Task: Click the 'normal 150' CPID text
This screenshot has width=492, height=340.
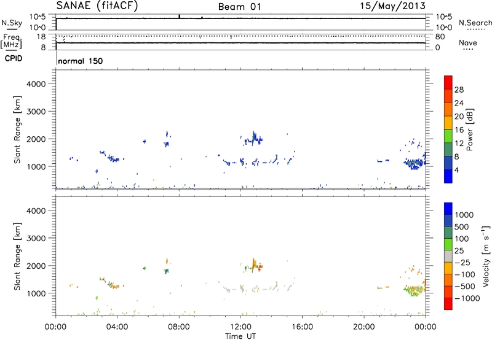Action: [x=81, y=61]
